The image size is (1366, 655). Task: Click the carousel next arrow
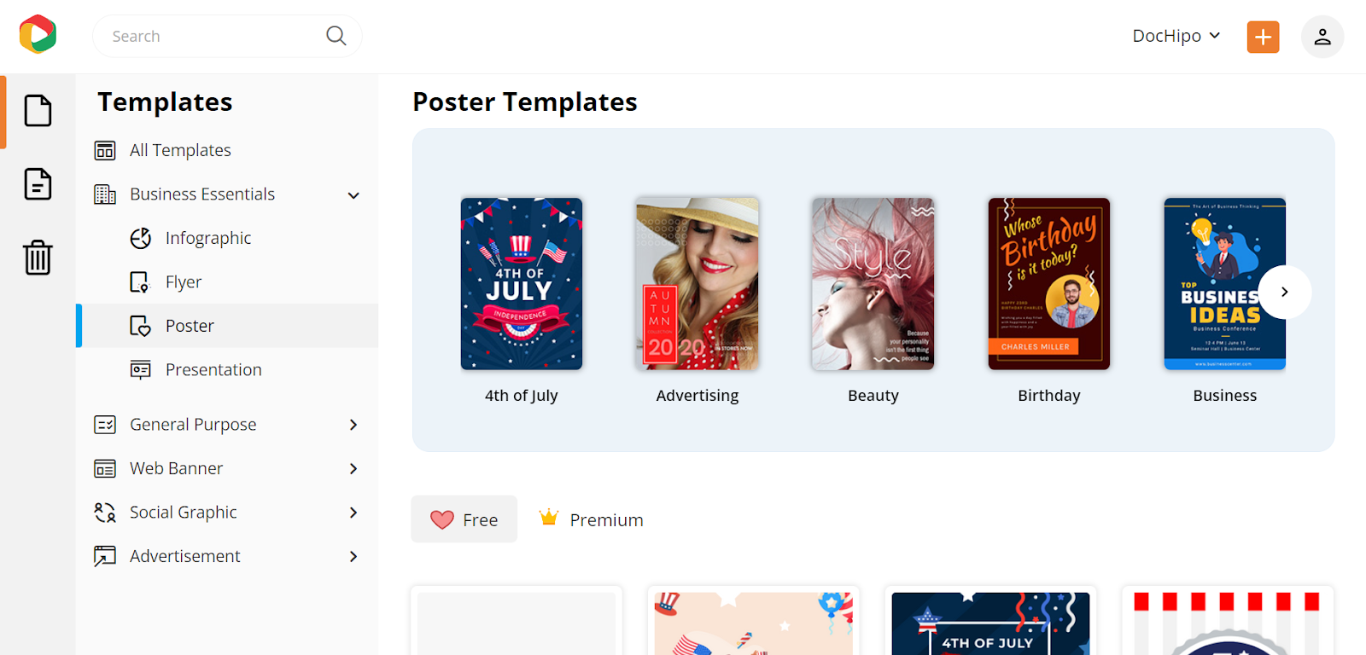pos(1285,292)
